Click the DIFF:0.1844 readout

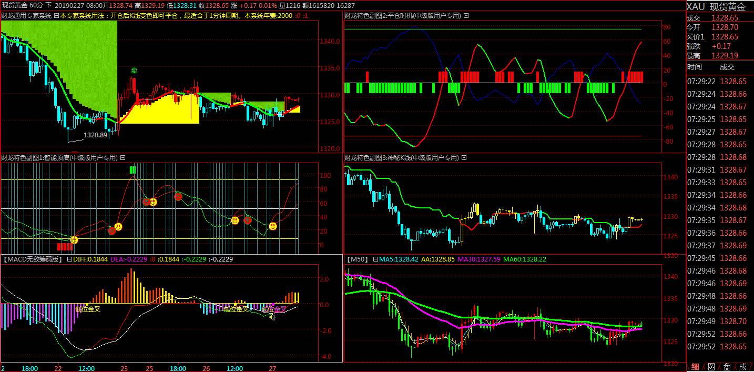91,259
